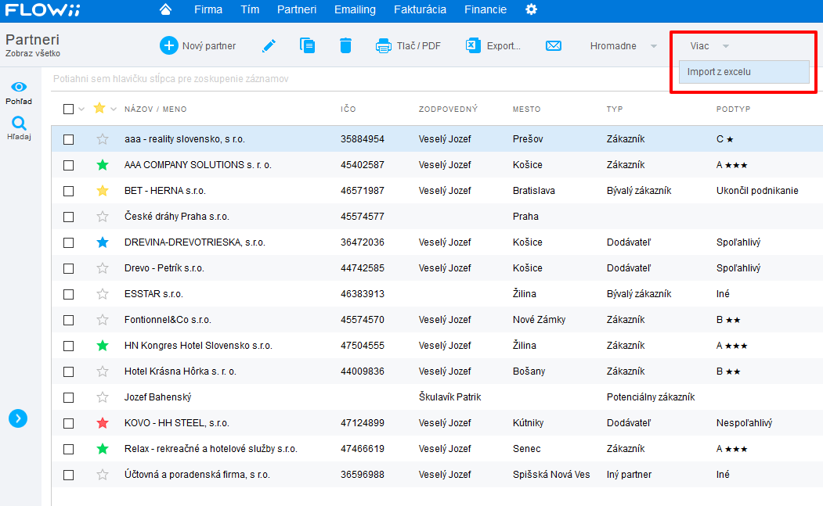This screenshot has width=823, height=506.
Task: Sort by NÁZOV / MENO column
Action: coord(155,109)
